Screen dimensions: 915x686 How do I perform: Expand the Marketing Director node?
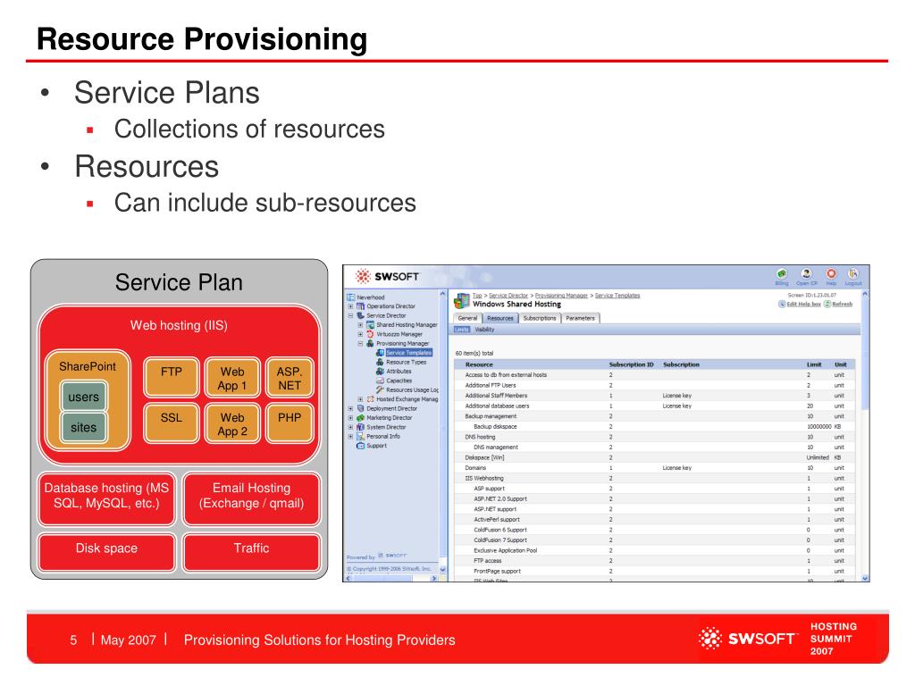[x=350, y=418]
